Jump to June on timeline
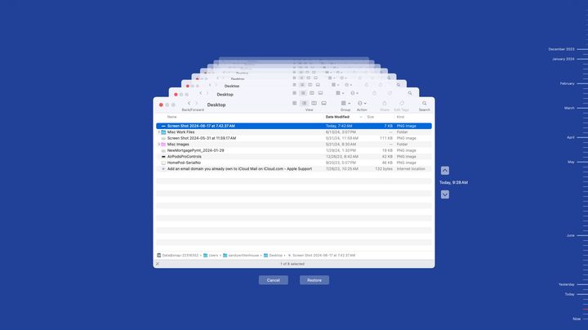The image size is (588, 330). (570, 235)
